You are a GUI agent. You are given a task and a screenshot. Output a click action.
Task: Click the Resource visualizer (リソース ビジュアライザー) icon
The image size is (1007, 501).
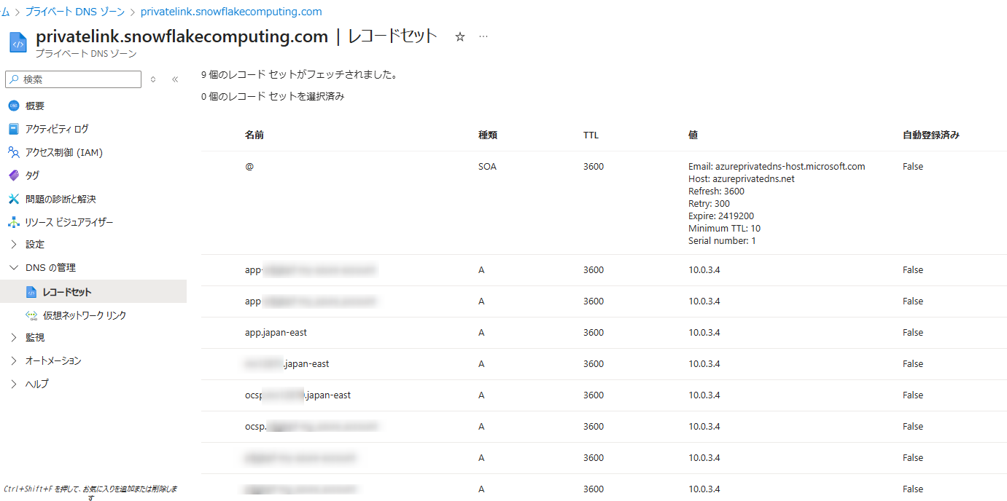[14, 222]
